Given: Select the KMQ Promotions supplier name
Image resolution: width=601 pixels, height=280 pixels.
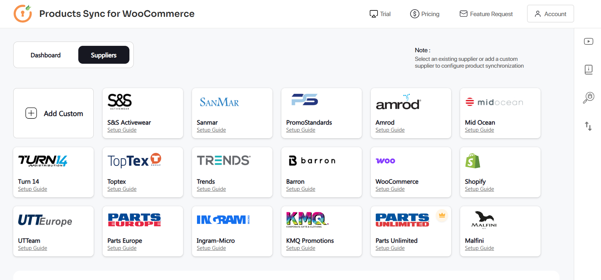Looking at the screenshot, I should 310,241.
